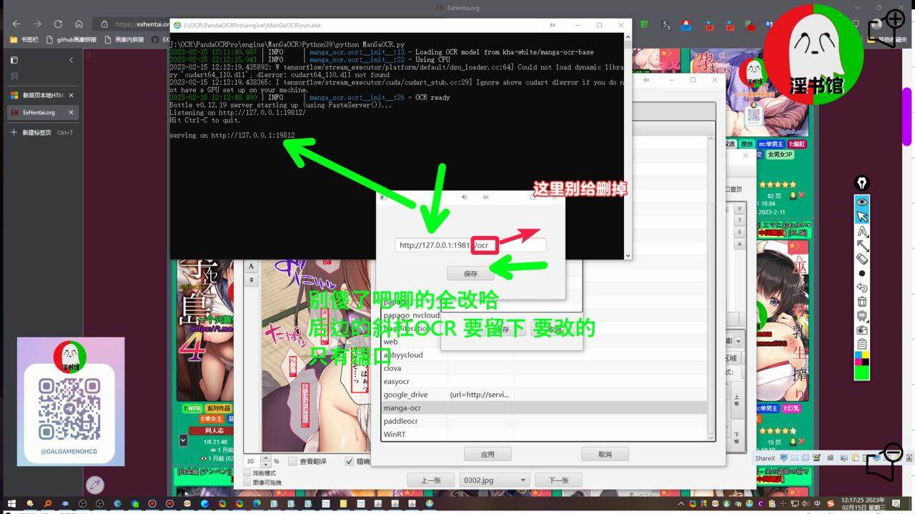Collapse the vertical tabs sidebar chevron
915x514 pixels.
tap(71, 60)
